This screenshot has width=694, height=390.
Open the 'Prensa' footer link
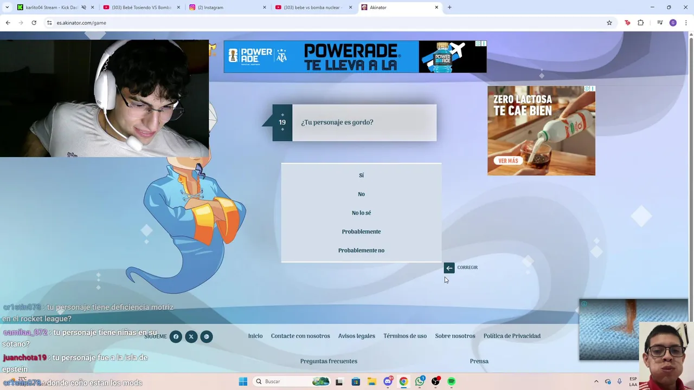pos(479,361)
